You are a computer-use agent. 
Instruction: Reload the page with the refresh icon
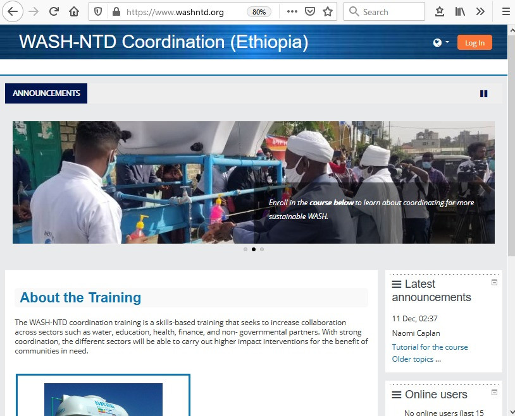pos(54,12)
